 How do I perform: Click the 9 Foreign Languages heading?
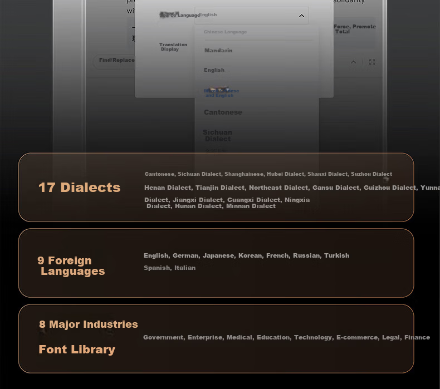point(71,265)
